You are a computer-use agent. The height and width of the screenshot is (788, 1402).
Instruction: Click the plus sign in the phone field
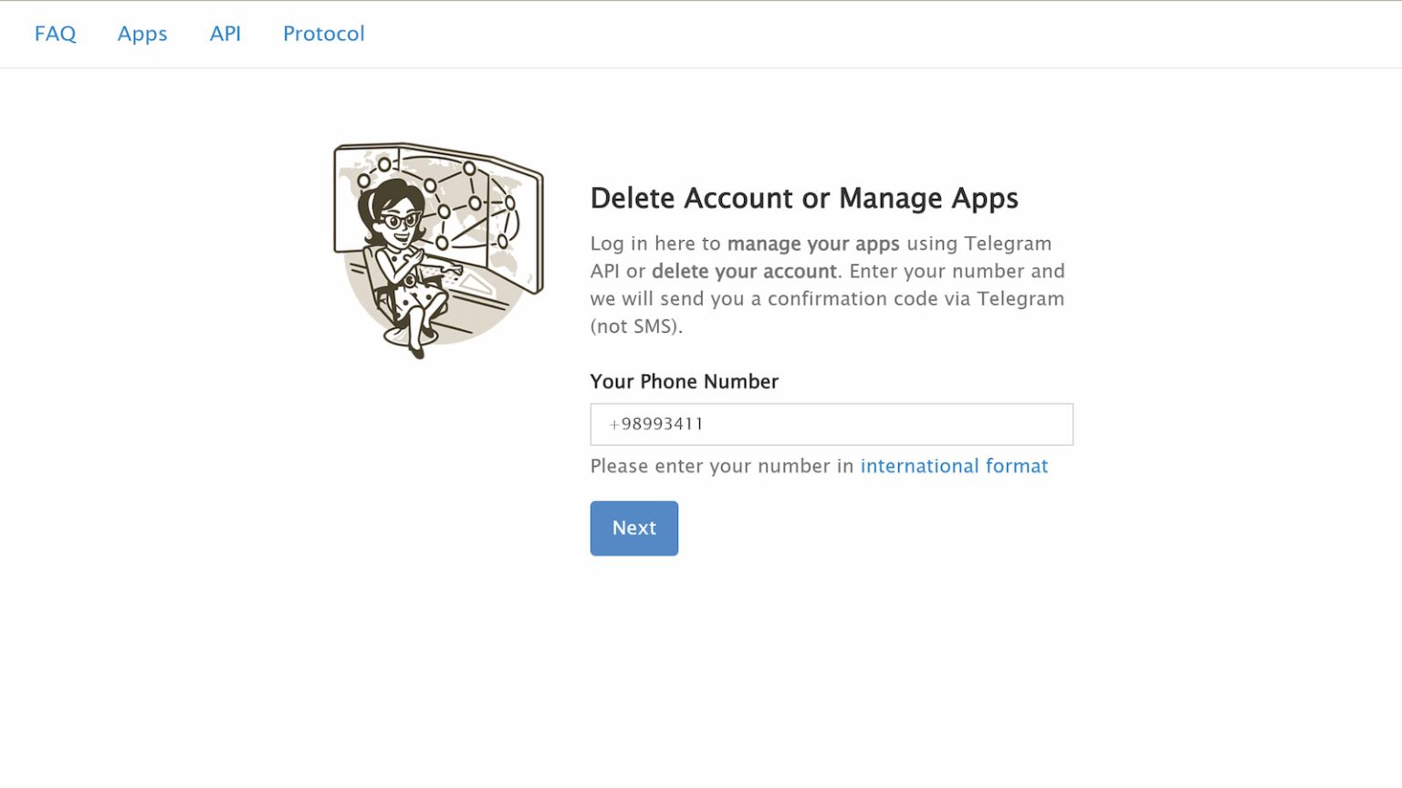click(614, 424)
